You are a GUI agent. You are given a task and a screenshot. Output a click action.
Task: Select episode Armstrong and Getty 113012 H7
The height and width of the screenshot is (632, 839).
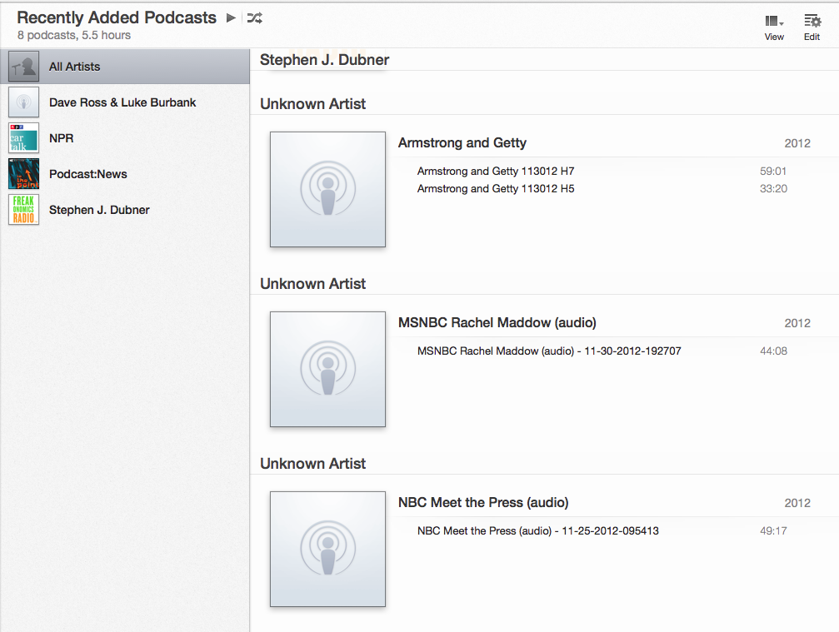(496, 171)
